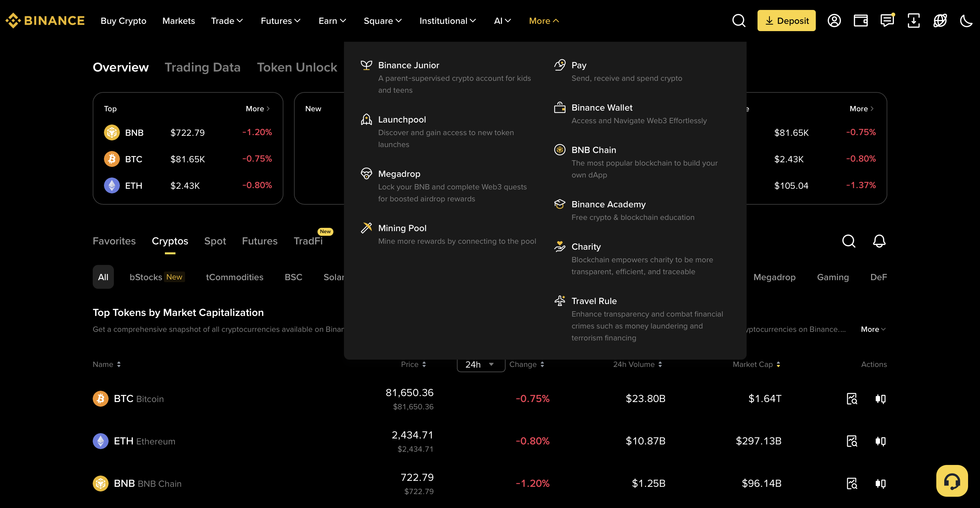This screenshot has height=508, width=980.
Task: Sort table by 24h Volume column
Action: [x=637, y=364]
